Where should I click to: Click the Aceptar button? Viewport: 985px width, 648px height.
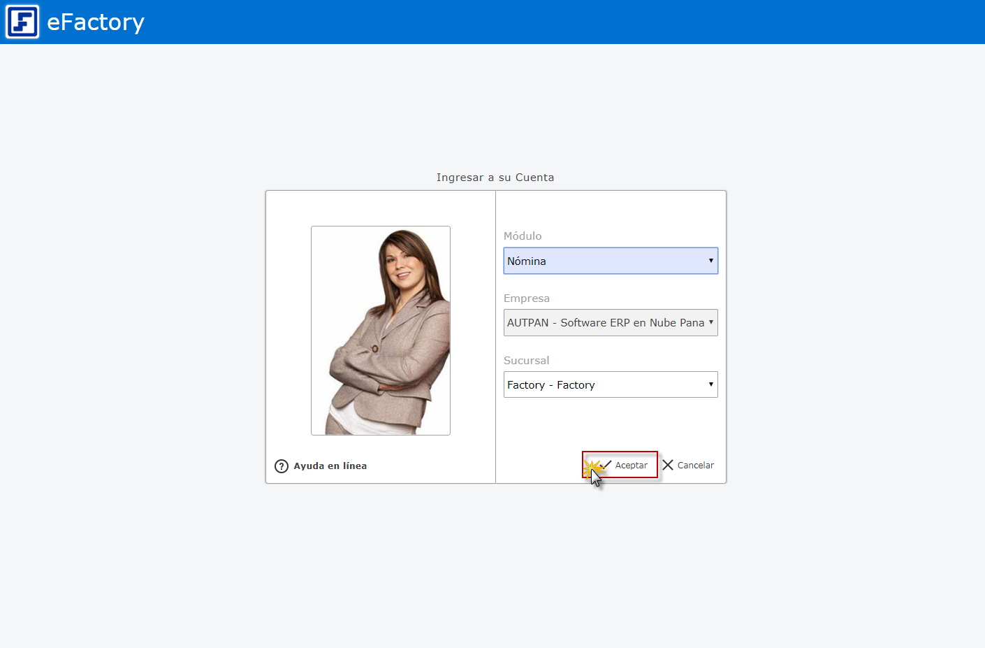point(620,465)
